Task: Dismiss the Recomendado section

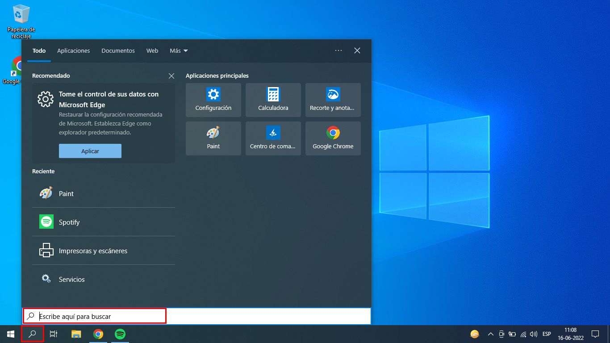Action: 171,76
